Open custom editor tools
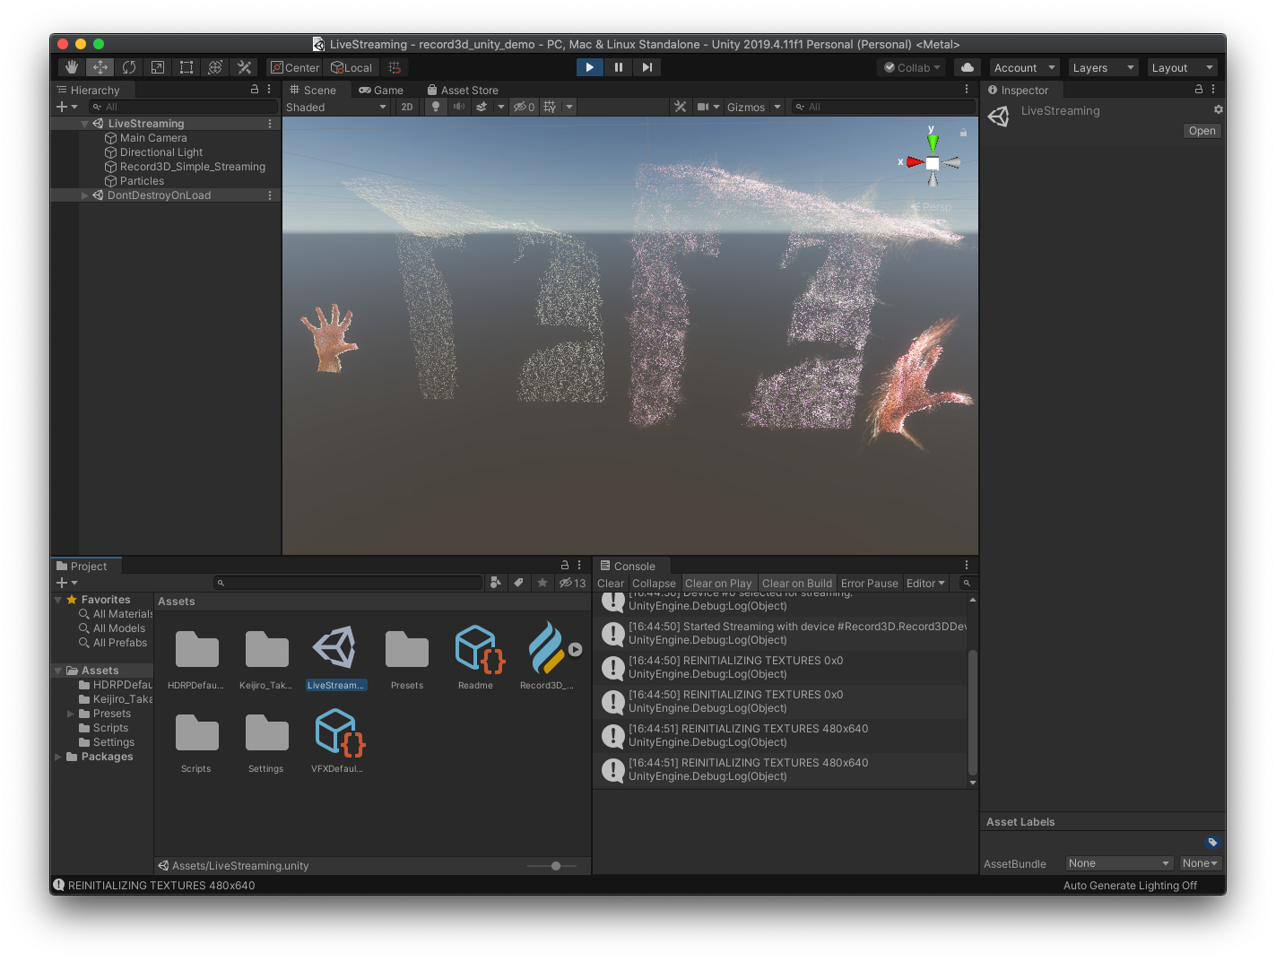This screenshot has width=1276, height=961. 244,67
